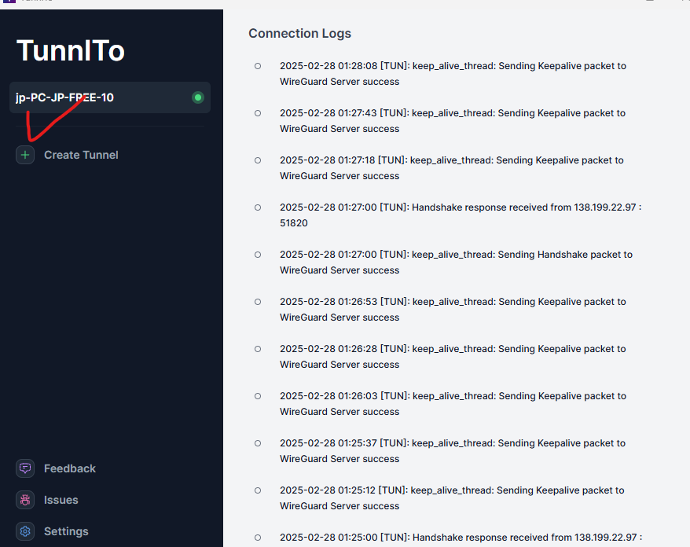Click the Connection Logs heading
The width and height of the screenshot is (690, 547).
(x=299, y=34)
